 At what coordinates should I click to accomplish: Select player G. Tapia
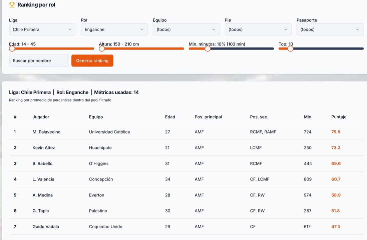(x=40, y=211)
